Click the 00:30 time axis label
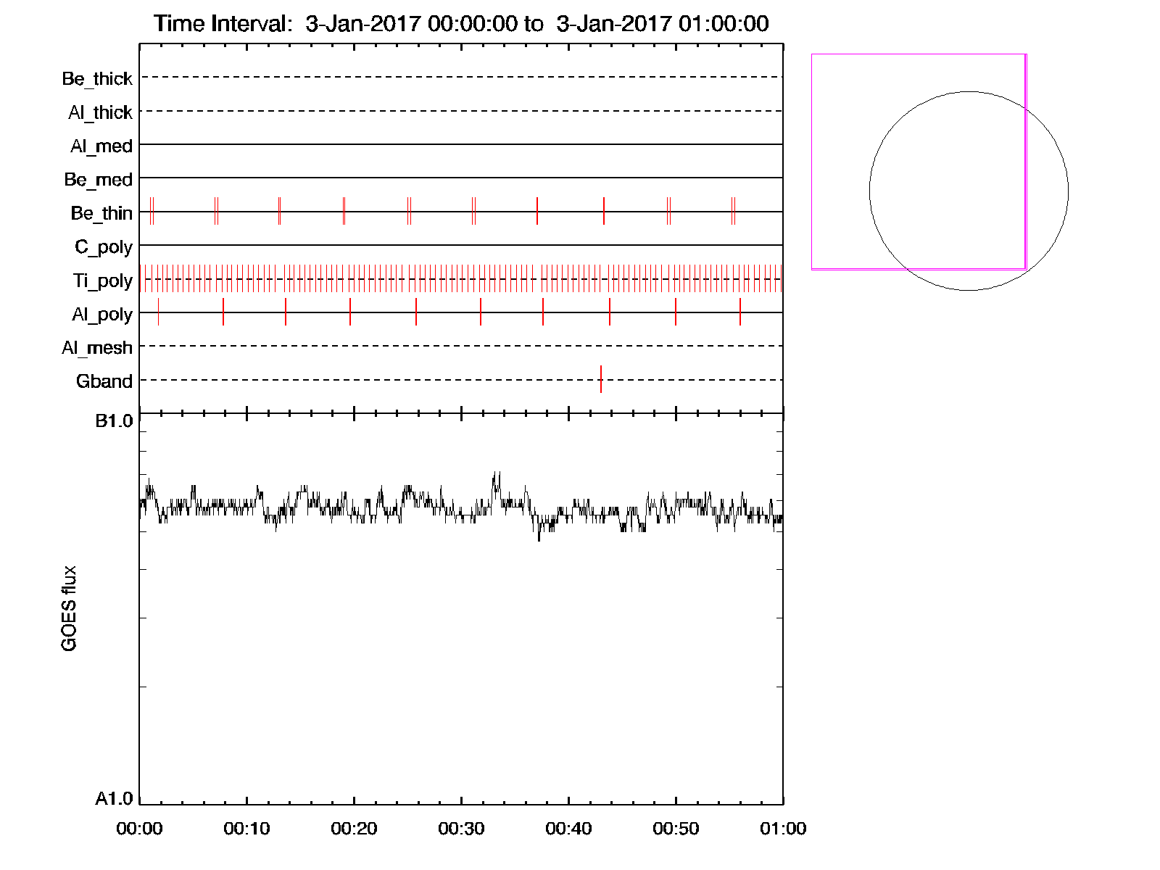Screen dimensions: 1160x870 [x=461, y=829]
